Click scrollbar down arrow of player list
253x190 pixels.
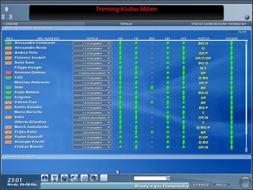pyautogui.click(x=246, y=150)
